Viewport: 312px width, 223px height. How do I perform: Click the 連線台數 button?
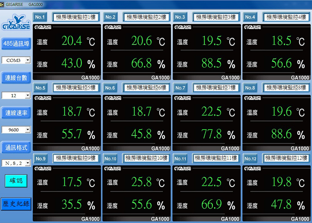point(16,78)
